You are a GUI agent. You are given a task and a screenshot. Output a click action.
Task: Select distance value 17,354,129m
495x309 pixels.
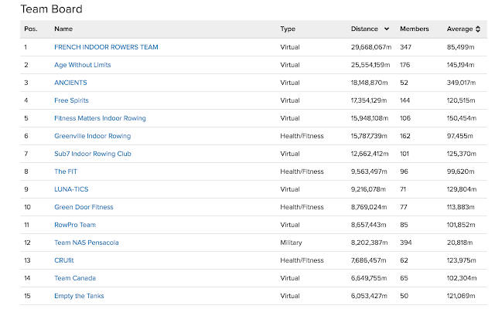369,100
